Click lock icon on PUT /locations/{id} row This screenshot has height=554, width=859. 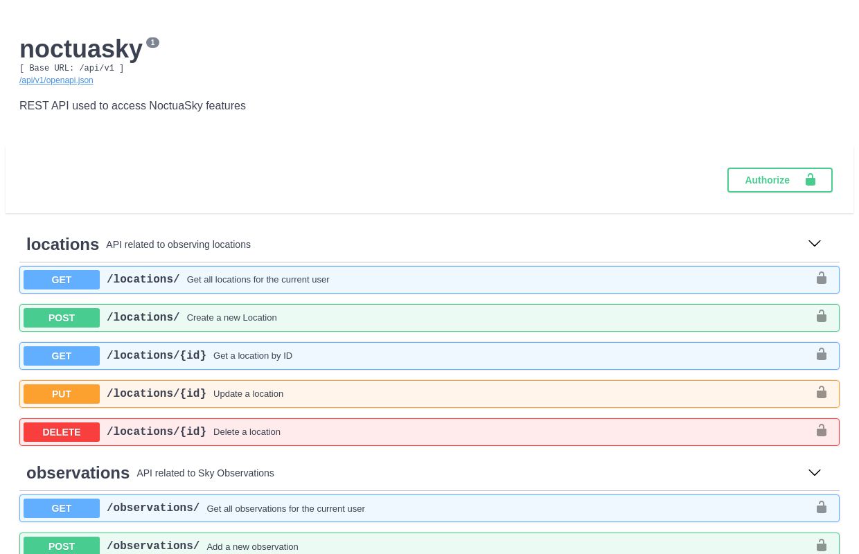(x=822, y=393)
